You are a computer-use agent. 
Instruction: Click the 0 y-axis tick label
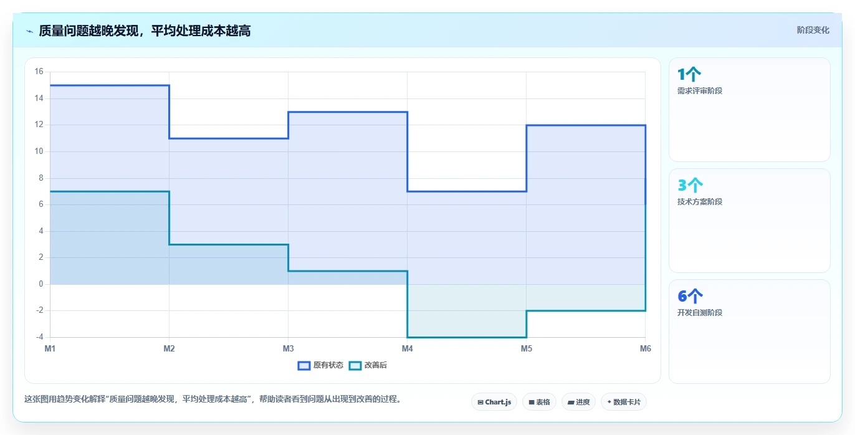[41, 284]
